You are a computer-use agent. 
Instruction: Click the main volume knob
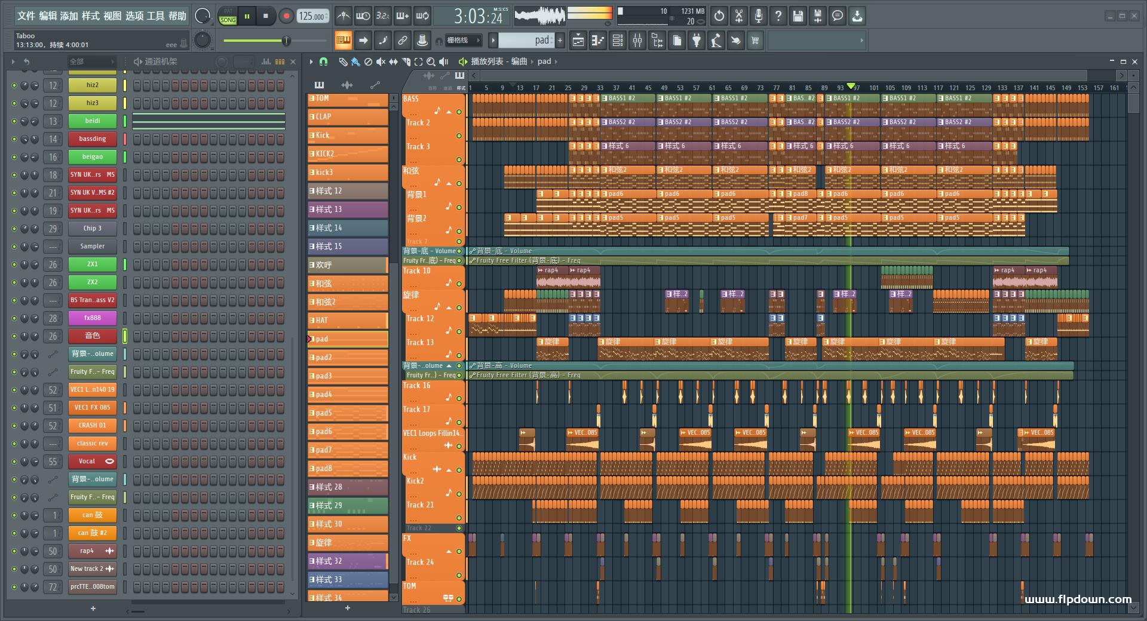(203, 16)
